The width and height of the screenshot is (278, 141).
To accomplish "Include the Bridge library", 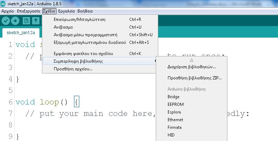I will click(192, 97).
